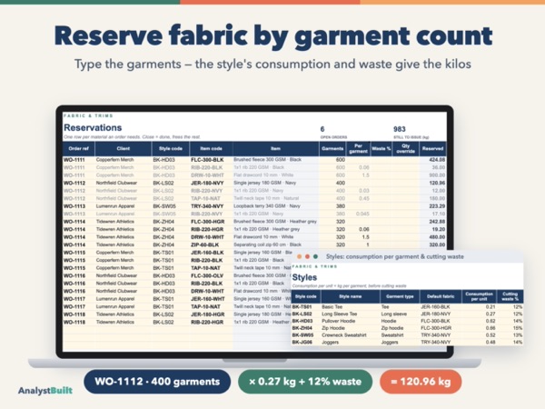Select the reserved value 480.00
This screenshot has width=545, height=409.
tap(437, 237)
